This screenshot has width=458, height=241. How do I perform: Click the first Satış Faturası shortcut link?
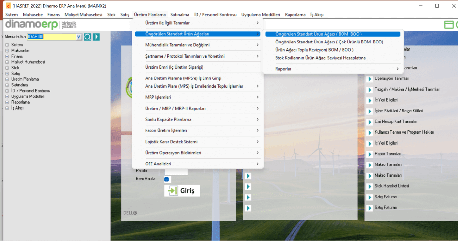[x=386, y=197]
